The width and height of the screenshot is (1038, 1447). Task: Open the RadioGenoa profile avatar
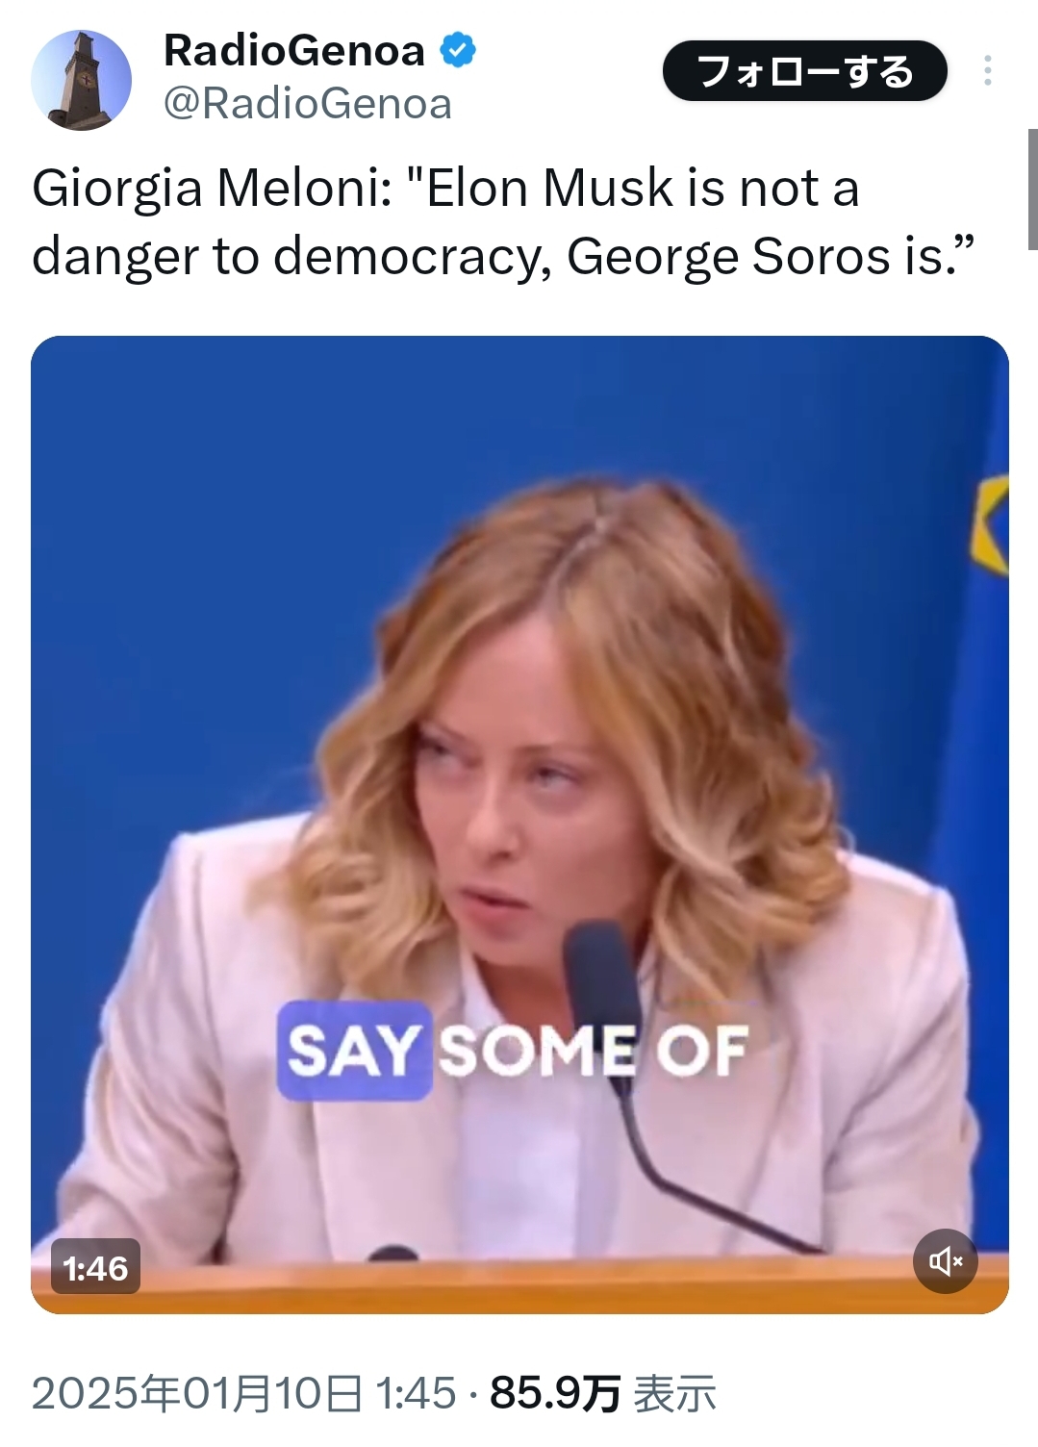click(x=81, y=79)
